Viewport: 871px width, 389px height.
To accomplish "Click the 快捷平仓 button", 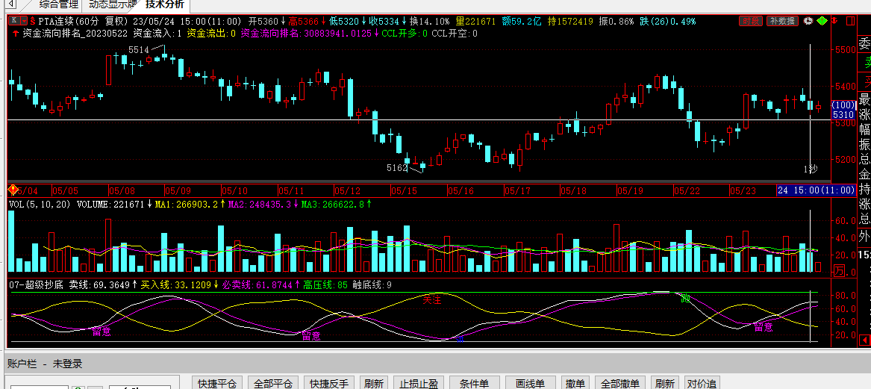I will click(x=217, y=383).
